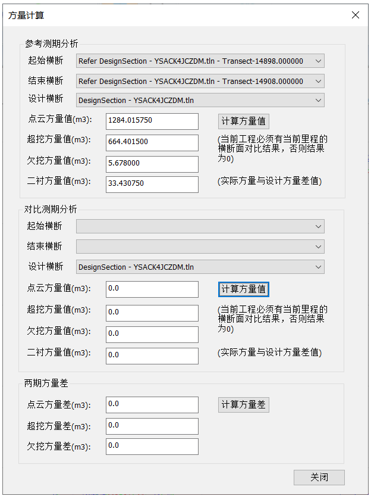The image size is (371, 499).
Task: Click 点云方量值 field in 对比测期分析 section
Action: tap(152, 289)
